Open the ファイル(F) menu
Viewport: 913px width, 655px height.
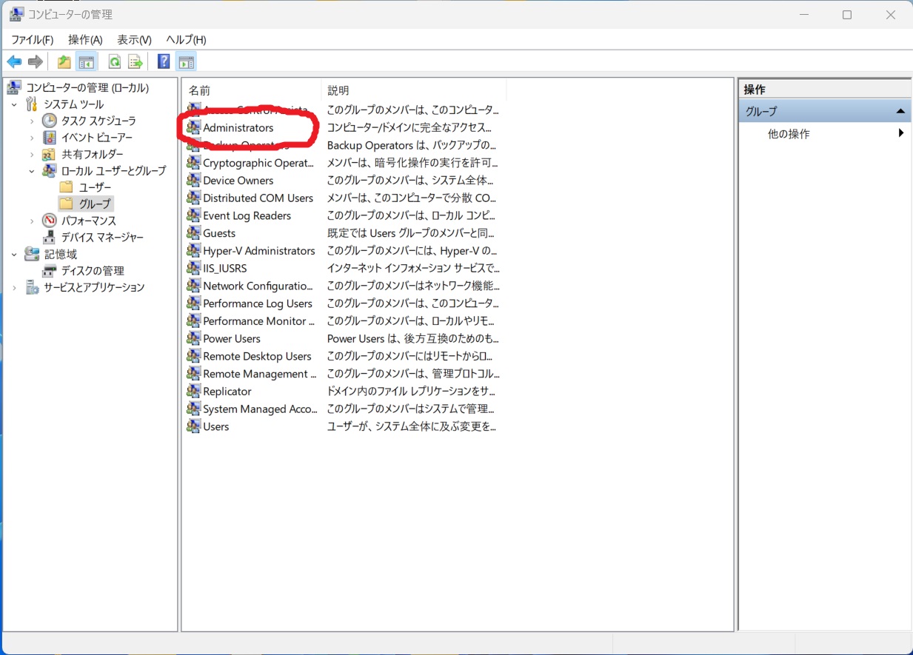point(32,39)
